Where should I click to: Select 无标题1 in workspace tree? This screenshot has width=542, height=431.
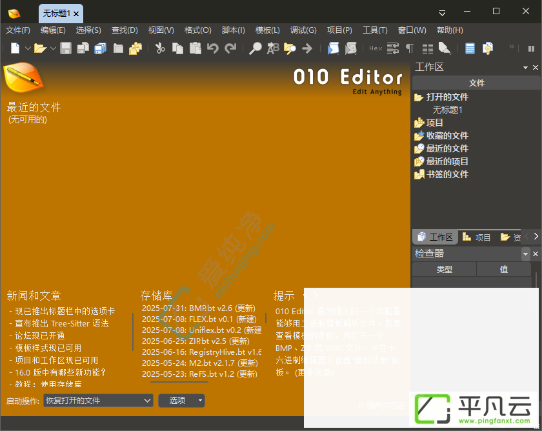pos(448,110)
